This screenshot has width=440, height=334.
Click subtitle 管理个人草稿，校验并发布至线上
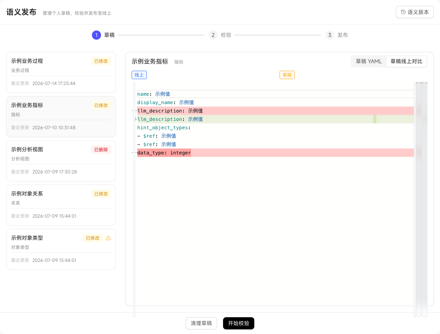point(77,13)
